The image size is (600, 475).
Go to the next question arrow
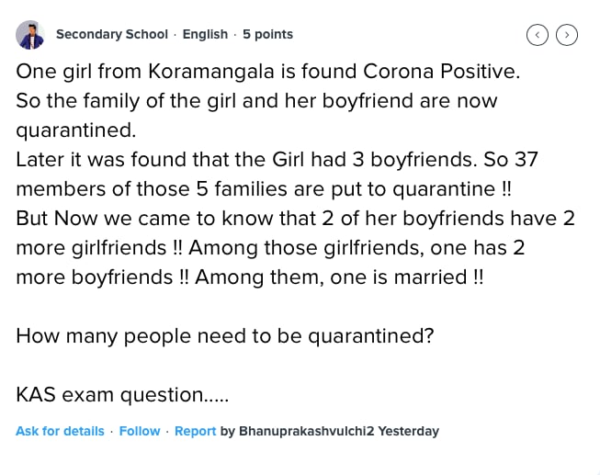(x=568, y=35)
